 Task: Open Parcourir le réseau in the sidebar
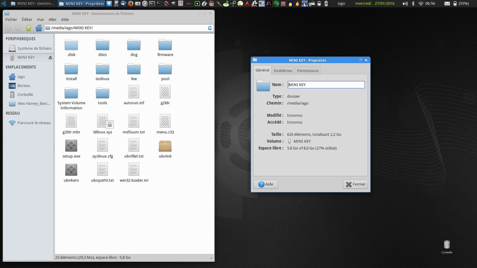click(34, 123)
